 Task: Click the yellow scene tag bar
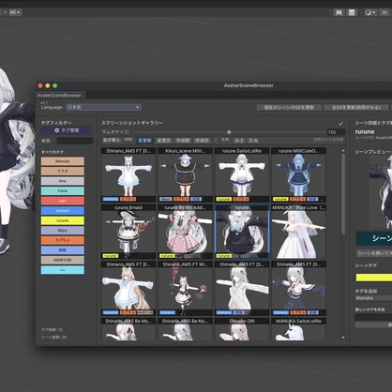tap(374, 278)
